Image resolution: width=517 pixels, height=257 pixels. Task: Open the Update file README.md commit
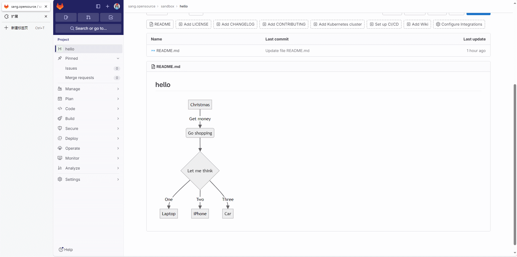pyautogui.click(x=287, y=51)
